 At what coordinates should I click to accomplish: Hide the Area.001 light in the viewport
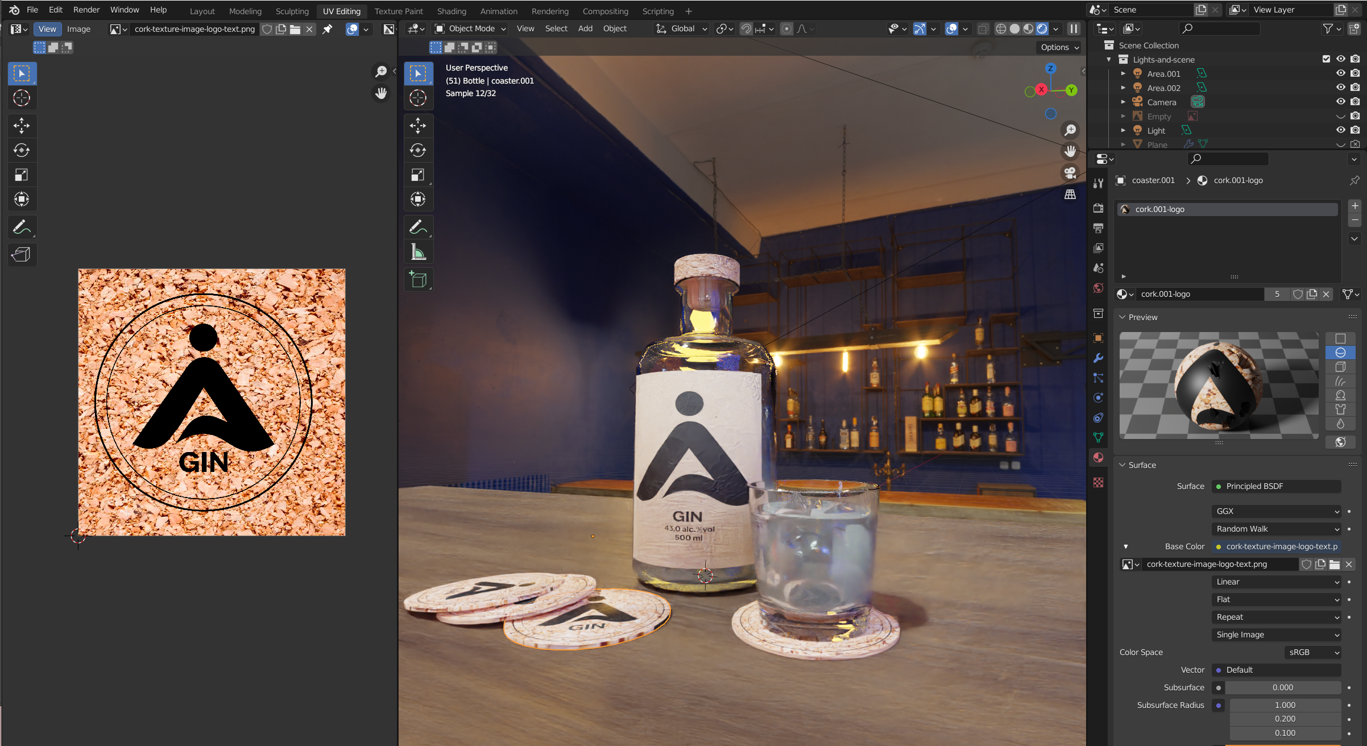[x=1341, y=73]
